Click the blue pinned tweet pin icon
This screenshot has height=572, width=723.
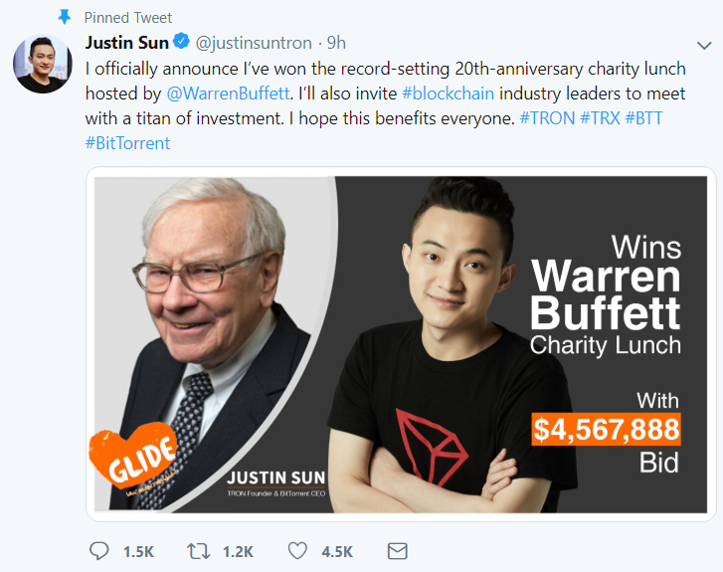[x=65, y=17]
